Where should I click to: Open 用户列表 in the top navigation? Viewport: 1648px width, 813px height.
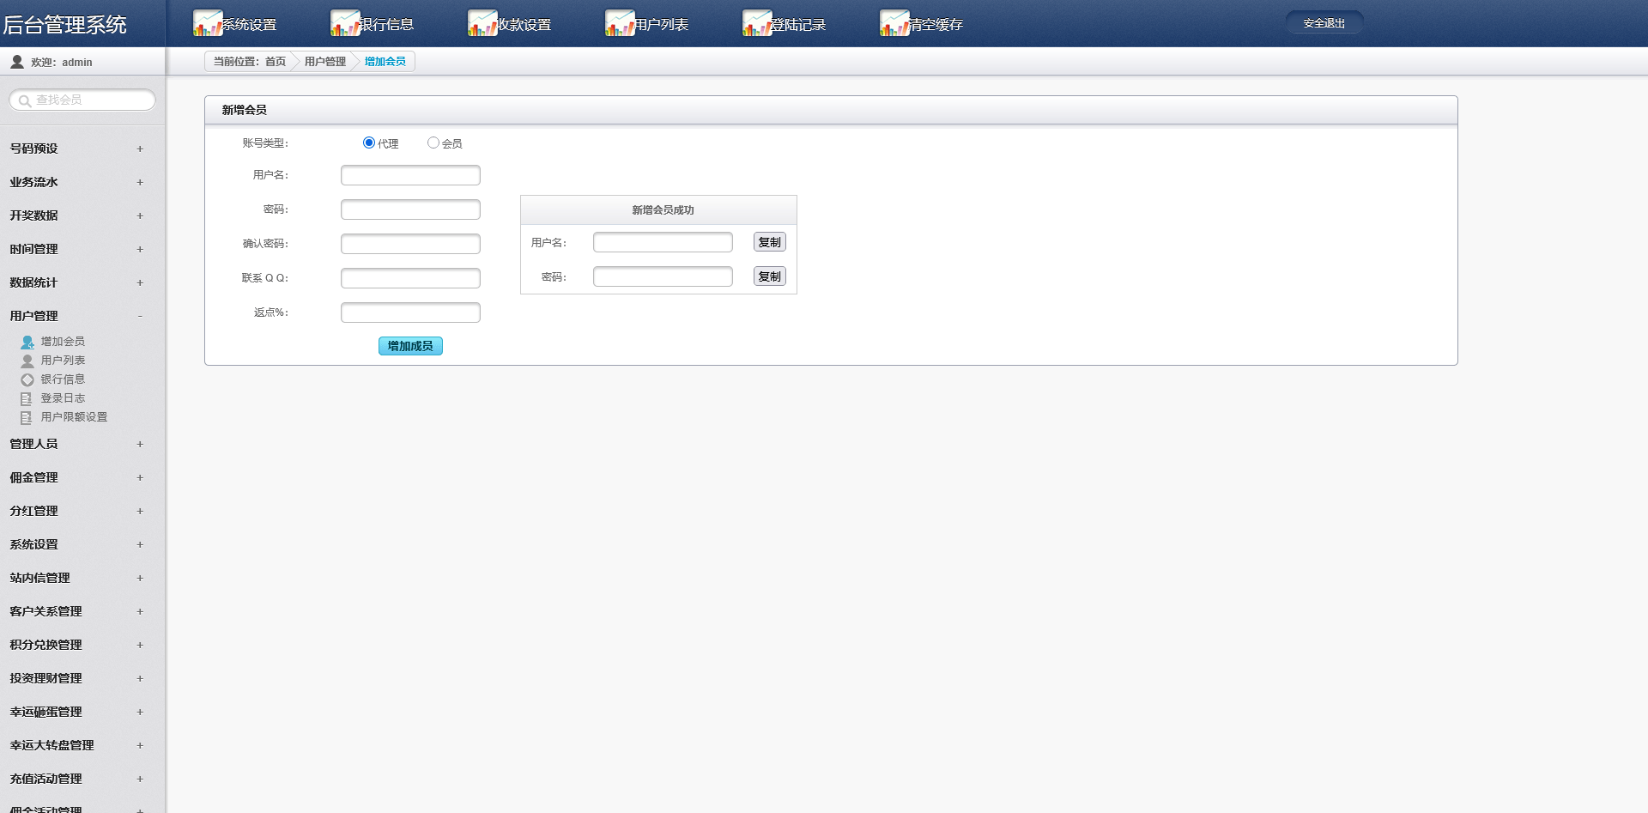tap(661, 25)
